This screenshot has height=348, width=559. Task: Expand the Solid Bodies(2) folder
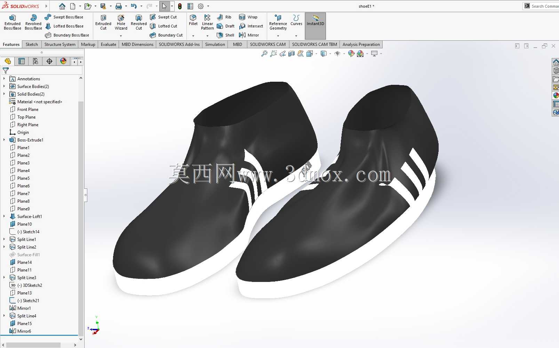pos(4,94)
